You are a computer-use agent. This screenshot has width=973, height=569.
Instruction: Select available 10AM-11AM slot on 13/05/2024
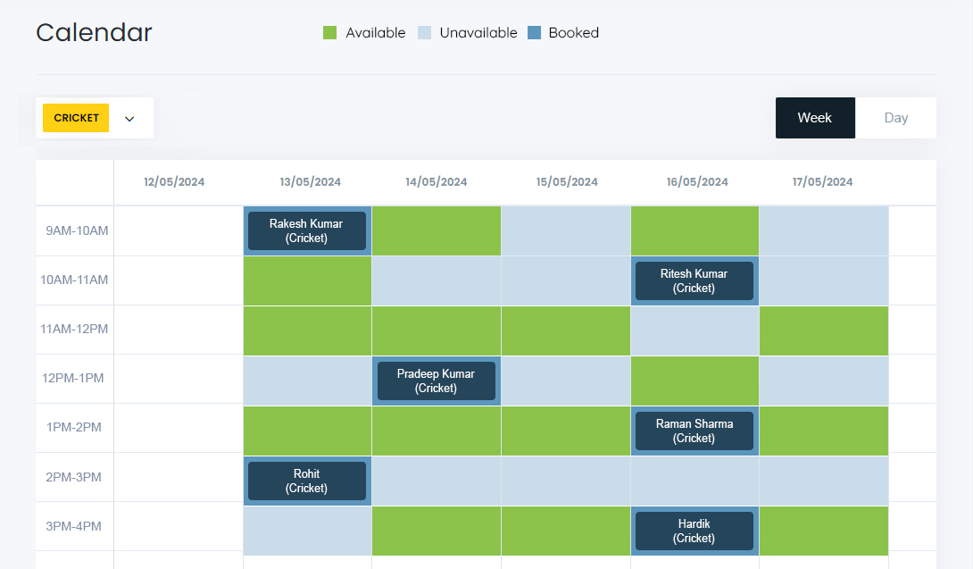pyautogui.click(x=306, y=281)
